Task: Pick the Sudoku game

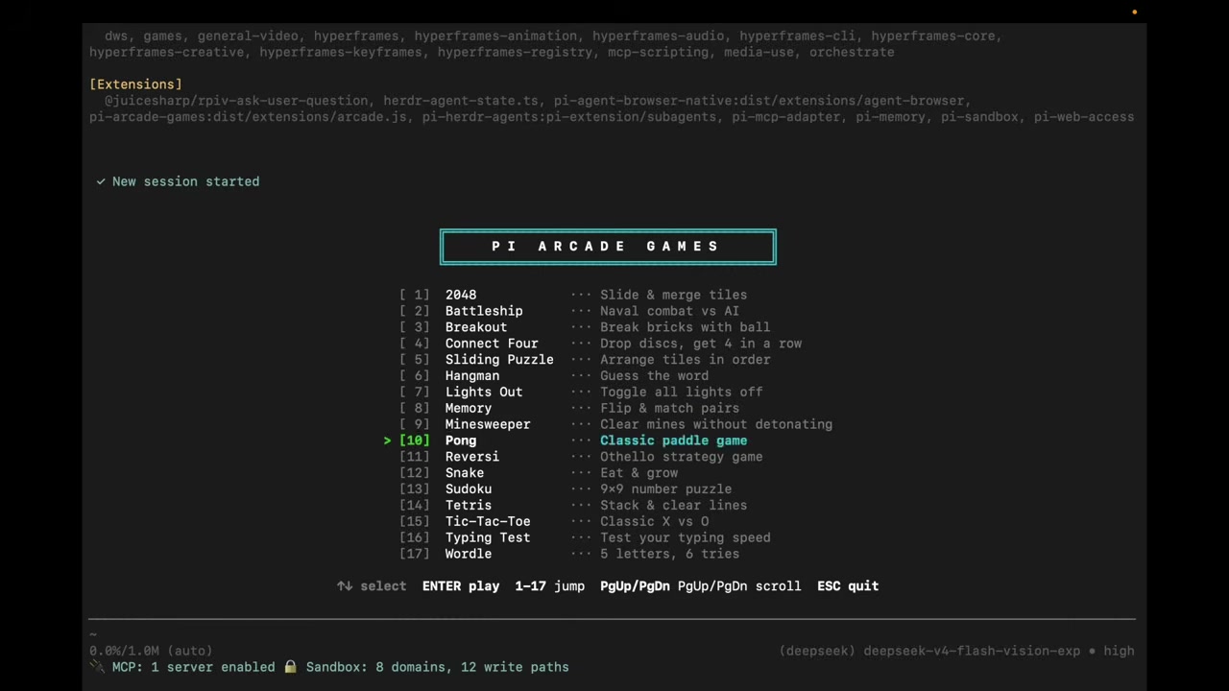Action: point(566,489)
